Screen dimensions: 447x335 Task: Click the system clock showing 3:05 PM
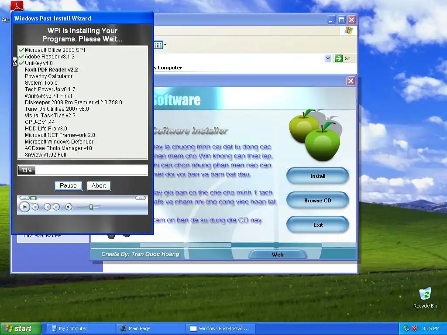pos(431,328)
